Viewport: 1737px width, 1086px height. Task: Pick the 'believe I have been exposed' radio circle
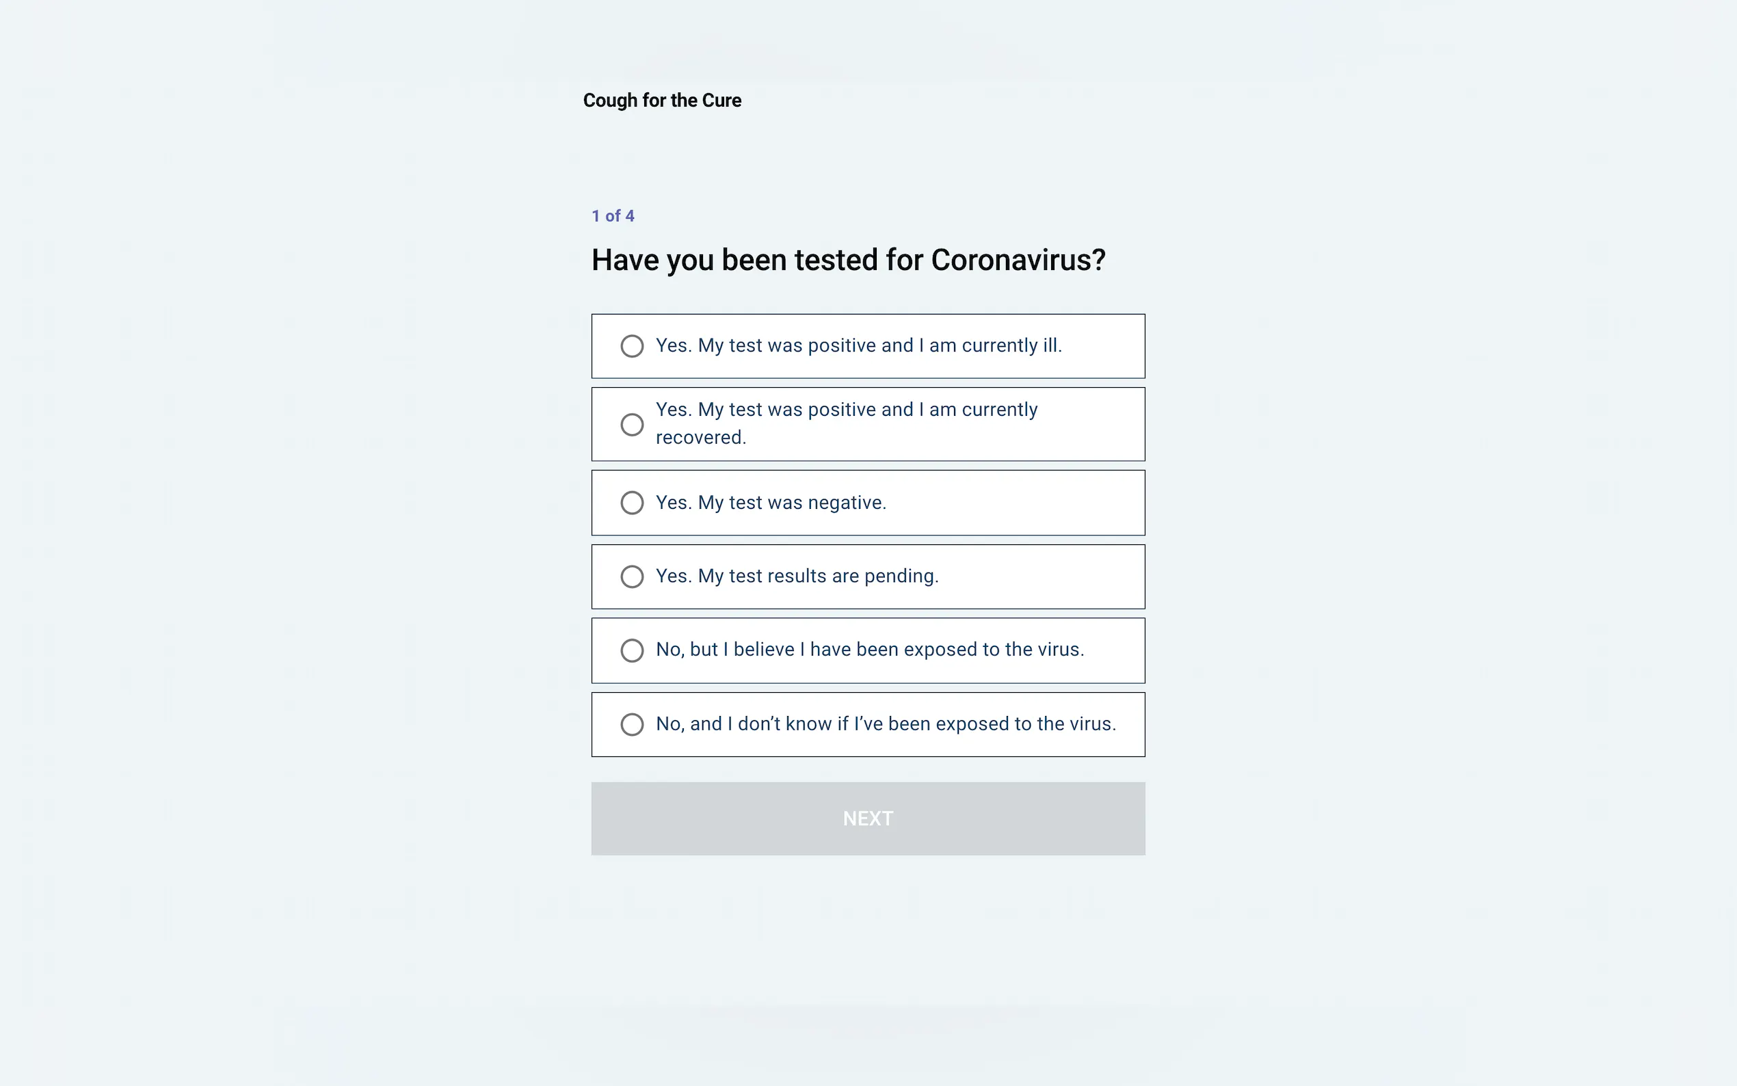pos(632,651)
